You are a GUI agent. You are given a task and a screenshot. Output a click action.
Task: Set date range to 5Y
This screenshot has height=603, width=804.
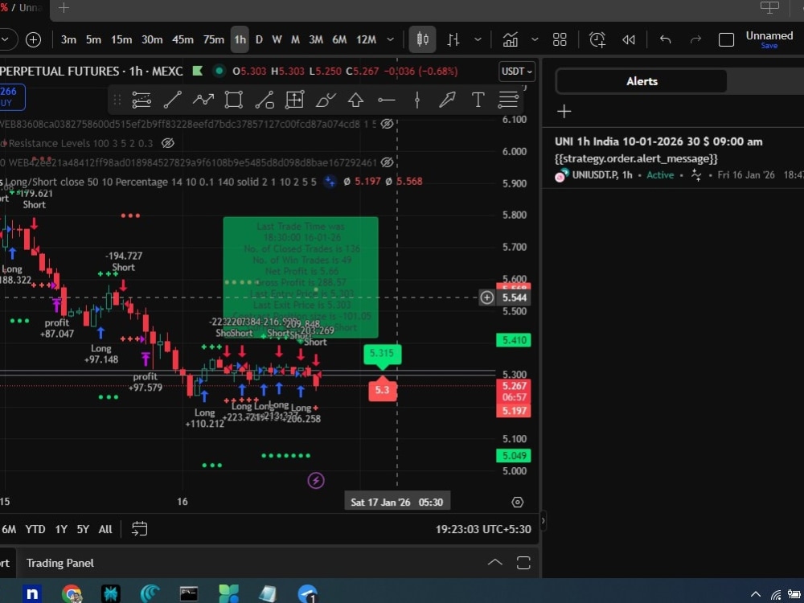pyautogui.click(x=83, y=529)
